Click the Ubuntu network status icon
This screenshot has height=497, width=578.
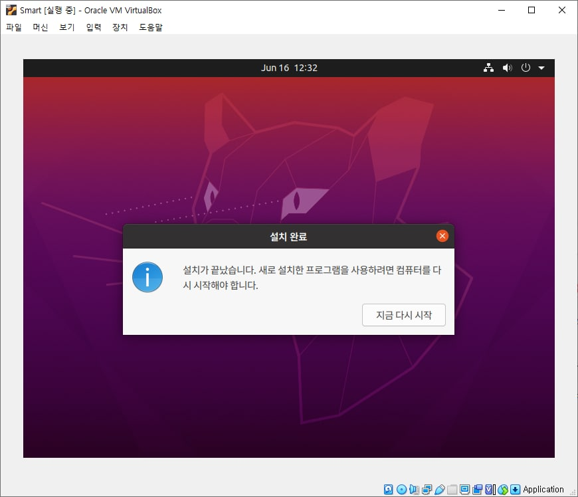[x=488, y=68]
